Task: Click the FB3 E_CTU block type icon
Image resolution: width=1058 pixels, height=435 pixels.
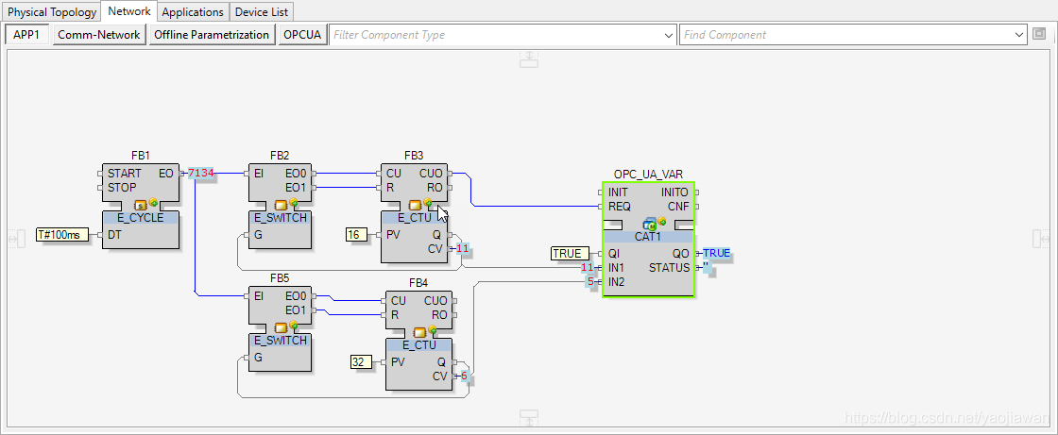Action: tap(417, 204)
